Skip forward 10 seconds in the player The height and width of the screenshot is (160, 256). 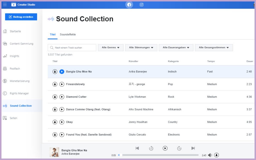(x=179, y=148)
